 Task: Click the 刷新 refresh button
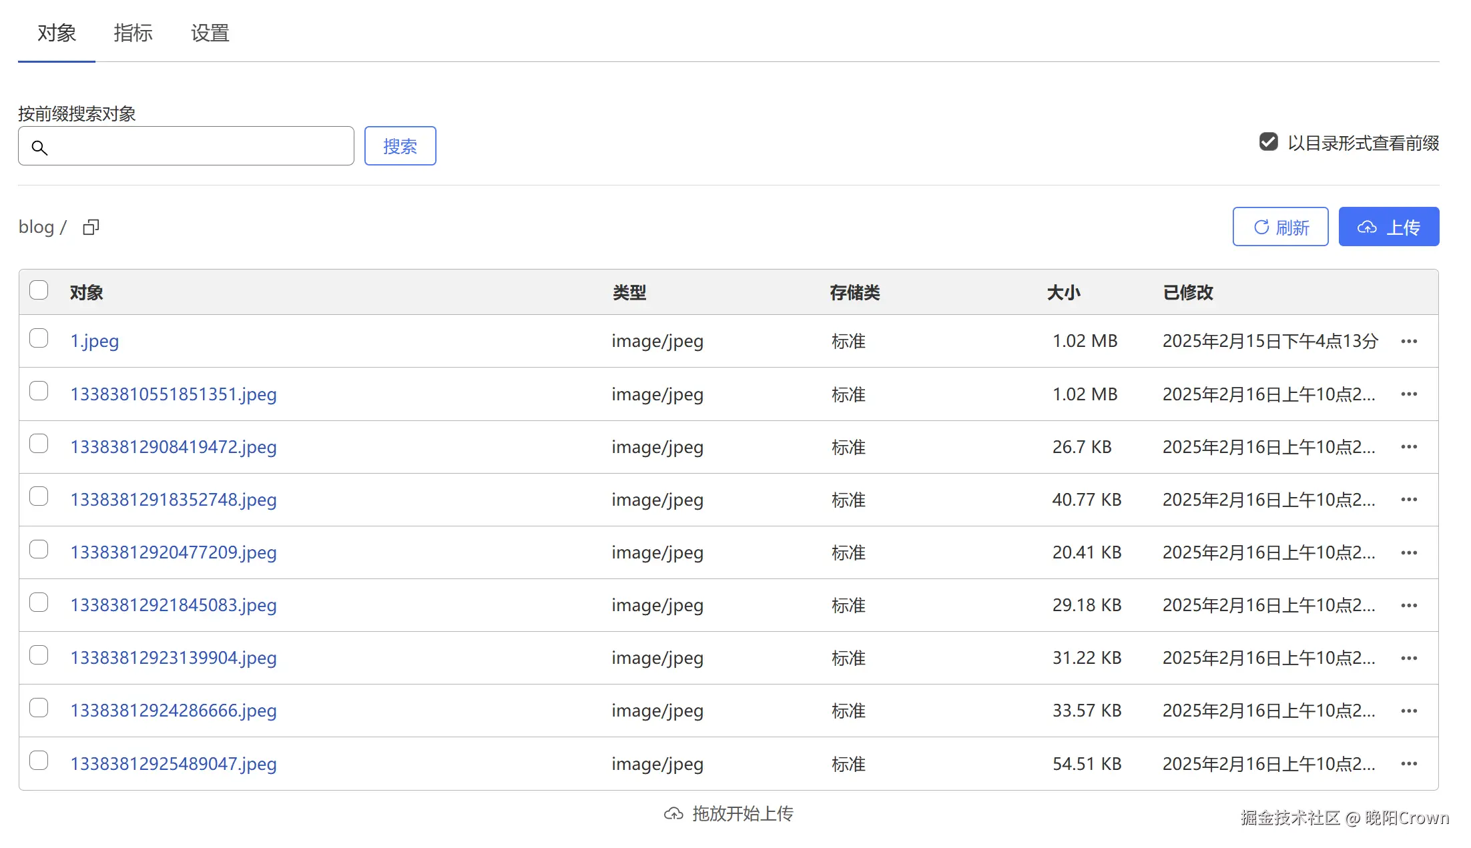point(1280,227)
